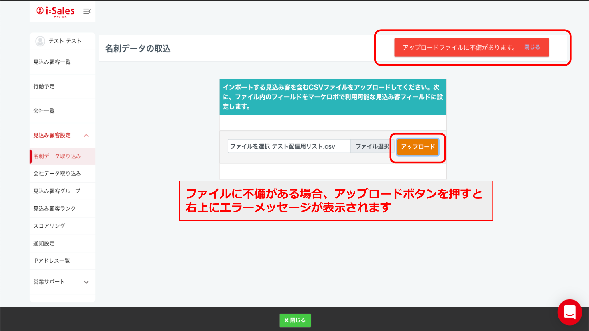The width and height of the screenshot is (589, 331).
Task: Open 通知設定 in the sidebar
Action: (x=44, y=243)
